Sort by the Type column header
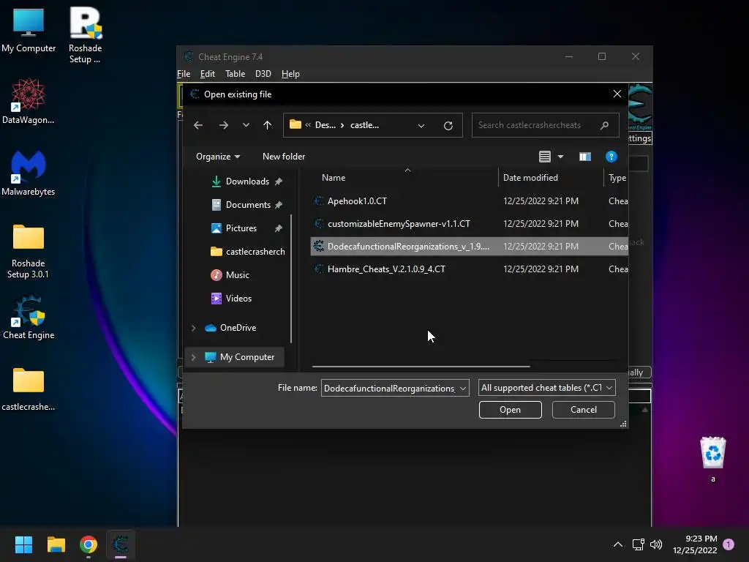749x562 pixels. point(617,178)
